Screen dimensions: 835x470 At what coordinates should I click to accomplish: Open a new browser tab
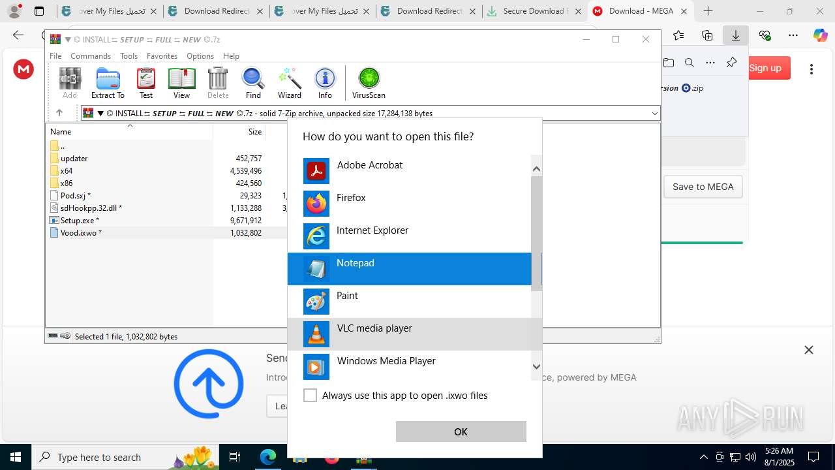click(x=708, y=11)
